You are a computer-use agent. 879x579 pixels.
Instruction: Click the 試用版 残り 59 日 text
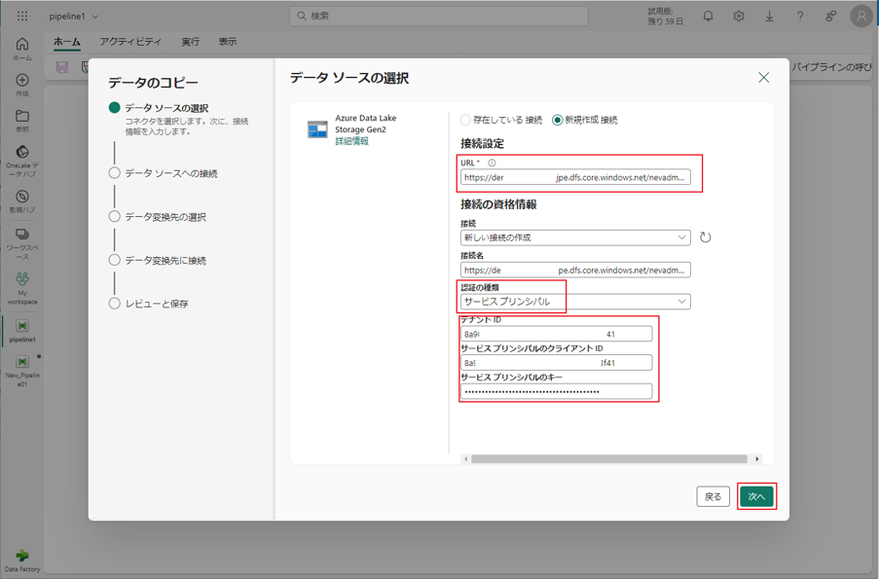coord(666,17)
